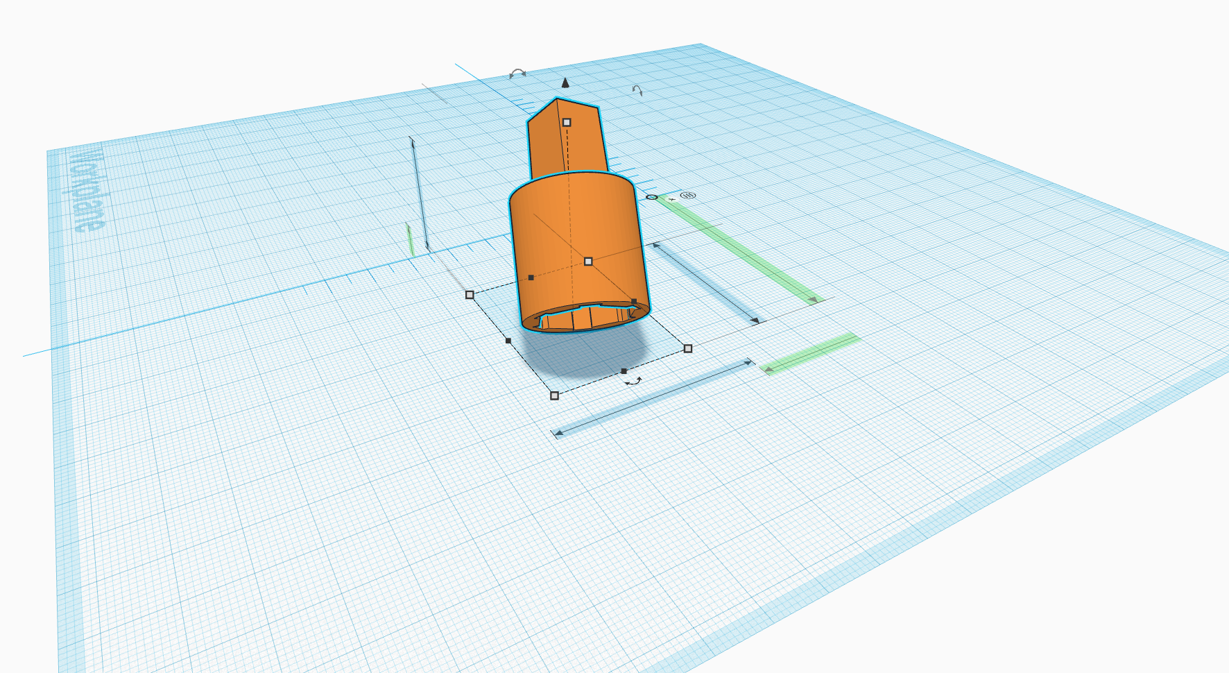Click the black cone lift handle above the shape
The width and height of the screenshot is (1229, 673).
565,83
